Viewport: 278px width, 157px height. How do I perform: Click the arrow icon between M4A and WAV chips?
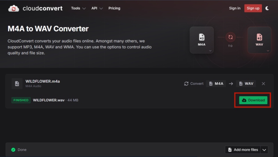231,84
